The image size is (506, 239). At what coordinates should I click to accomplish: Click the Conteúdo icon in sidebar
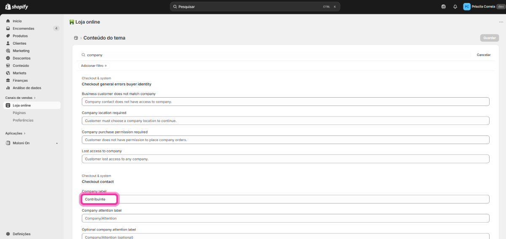point(8,66)
